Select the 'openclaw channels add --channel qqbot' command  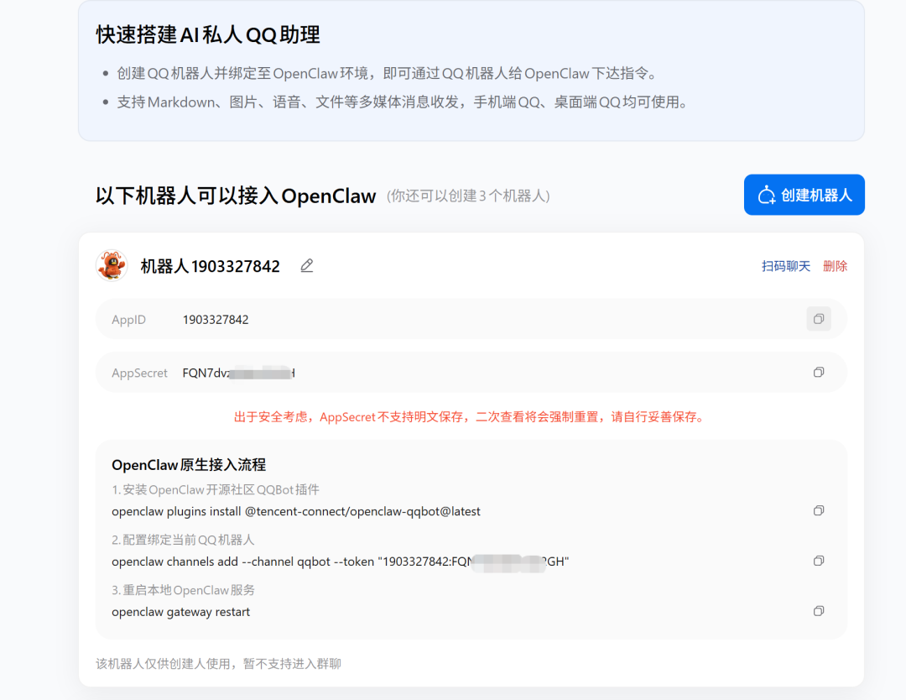[x=341, y=562]
